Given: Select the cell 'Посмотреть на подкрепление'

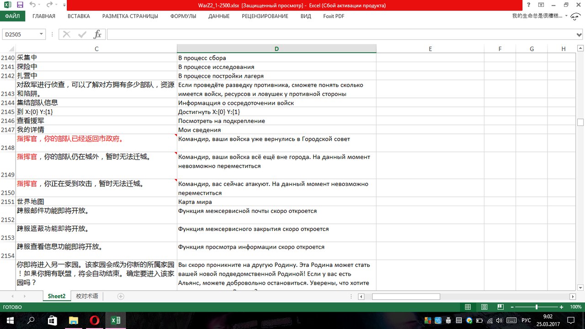Looking at the screenshot, I should pyautogui.click(x=277, y=121).
